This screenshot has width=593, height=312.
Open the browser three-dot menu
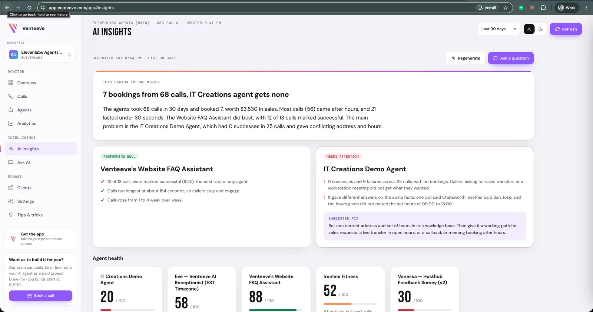586,7
